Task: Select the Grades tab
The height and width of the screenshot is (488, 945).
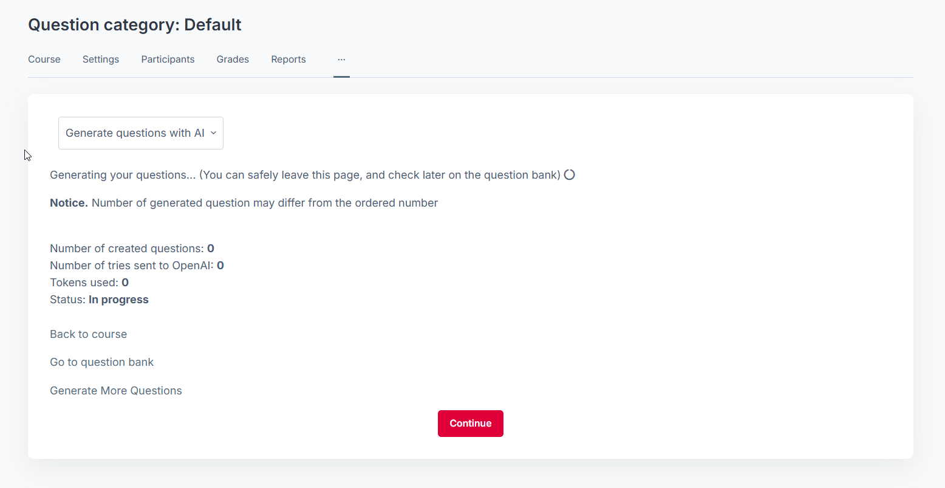Action: (233, 60)
